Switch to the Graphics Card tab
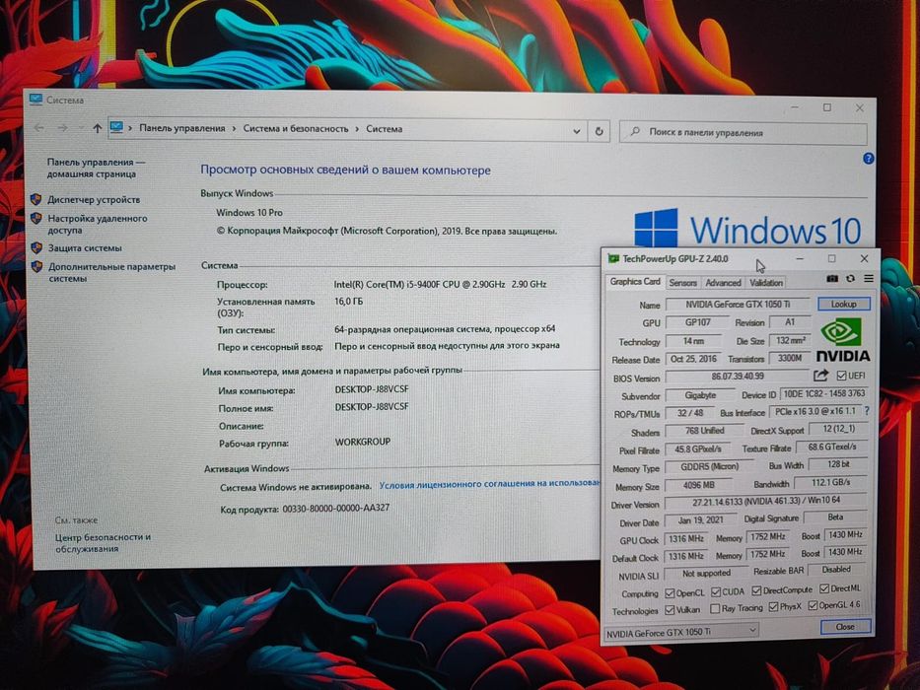The image size is (920, 690). pyautogui.click(x=635, y=282)
